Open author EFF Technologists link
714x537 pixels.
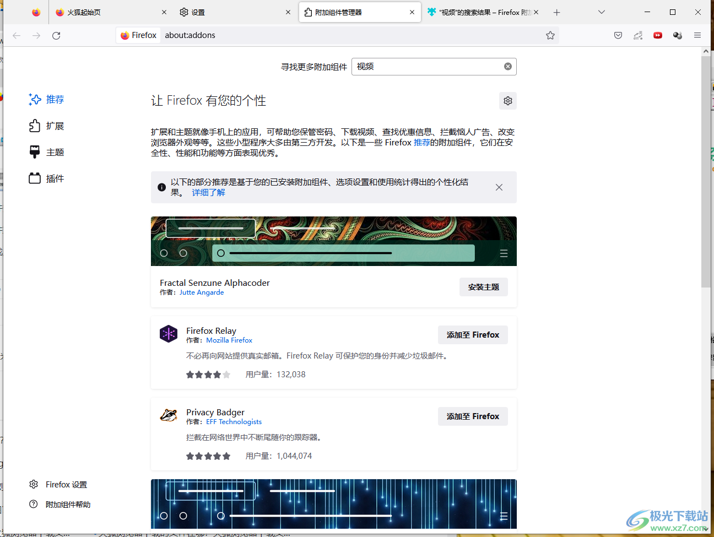tap(234, 422)
